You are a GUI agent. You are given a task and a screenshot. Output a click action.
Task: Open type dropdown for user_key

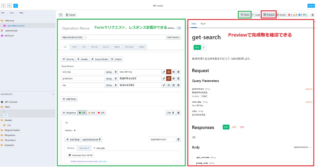click(111, 72)
